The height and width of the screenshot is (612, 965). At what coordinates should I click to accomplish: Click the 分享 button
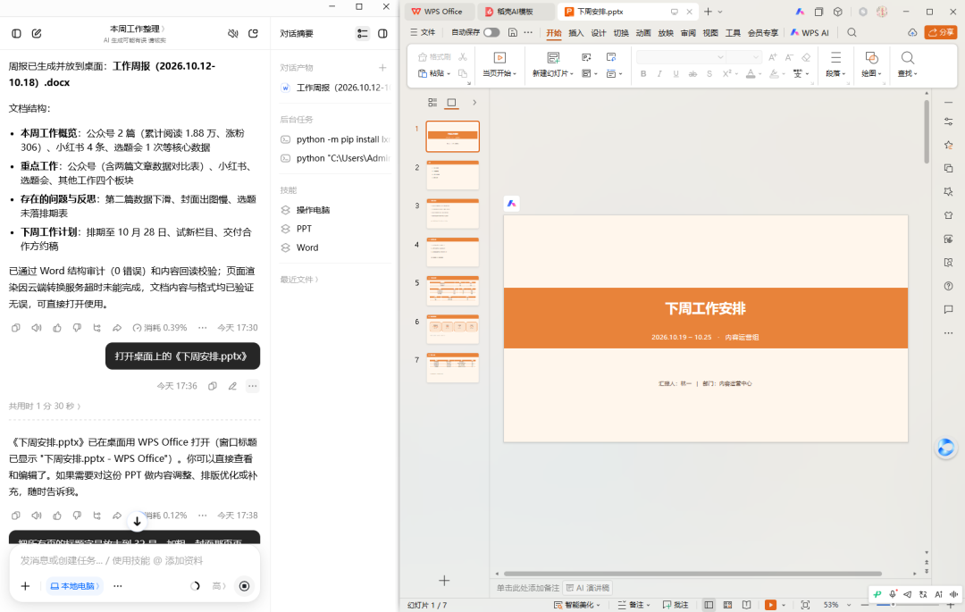pos(940,32)
